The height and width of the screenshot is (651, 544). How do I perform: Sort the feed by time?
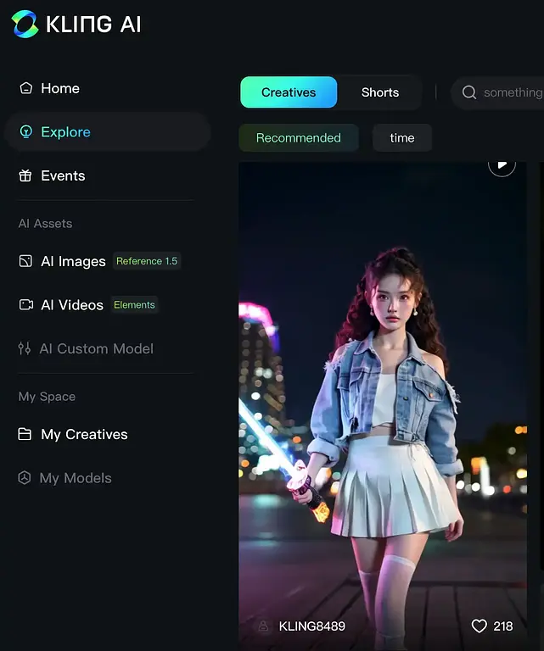[x=402, y=138]
